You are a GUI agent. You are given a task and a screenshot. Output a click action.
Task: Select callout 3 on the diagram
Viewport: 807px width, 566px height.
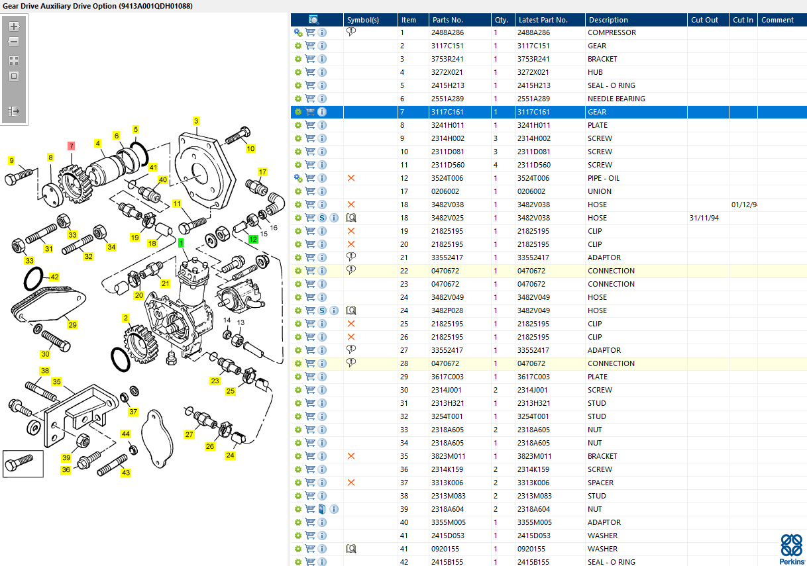click(x=196, y=121)
